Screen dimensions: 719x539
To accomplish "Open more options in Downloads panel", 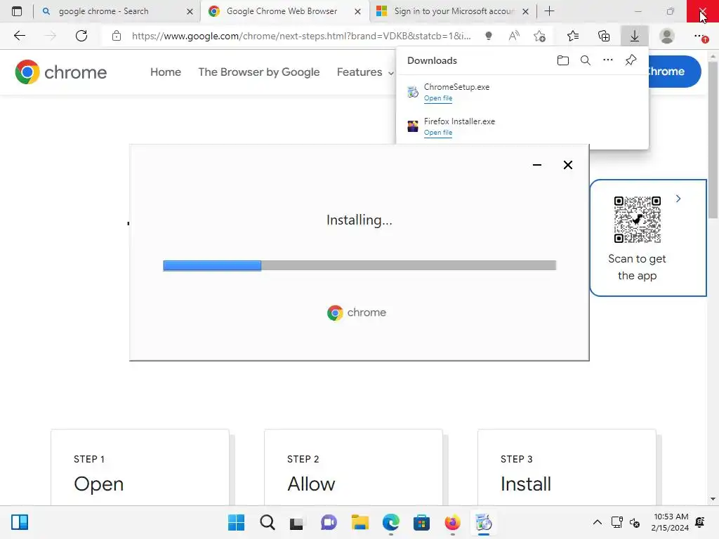I will [x=608, y=60].
